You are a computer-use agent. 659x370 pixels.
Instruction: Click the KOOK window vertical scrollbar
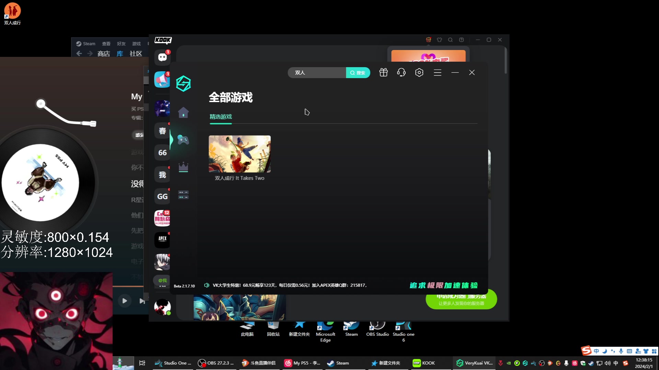(x=506, y=60)
